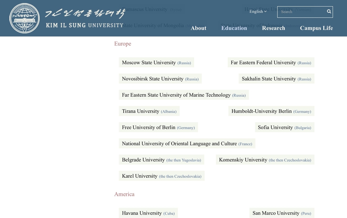This screenshot has height=218, width=347.
Task: Open the Education menu
Action: tap(234, 28)
